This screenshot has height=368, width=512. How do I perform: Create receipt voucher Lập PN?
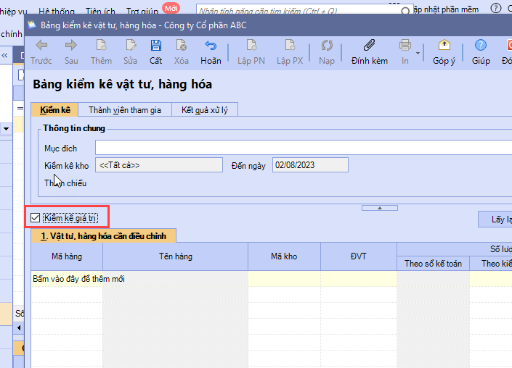coord(251,51)
